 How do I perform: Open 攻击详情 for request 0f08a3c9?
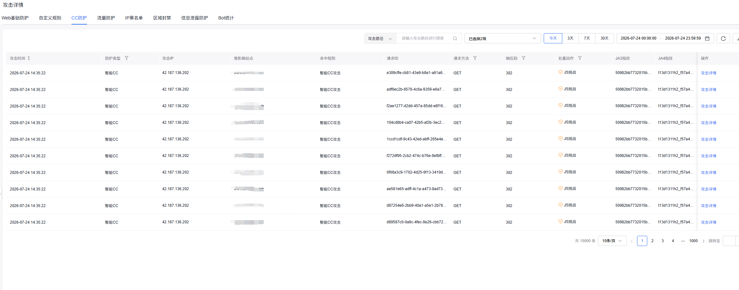pyautogui.click(x=709, y=173)
